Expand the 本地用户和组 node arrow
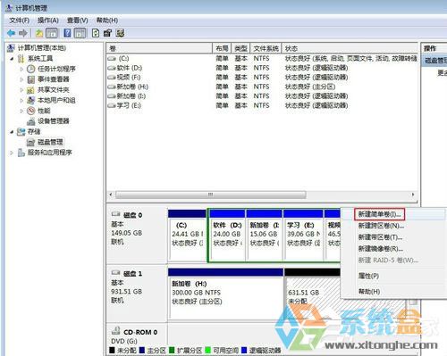The height and width of the screenshot is (356, 447). (21, 100)
